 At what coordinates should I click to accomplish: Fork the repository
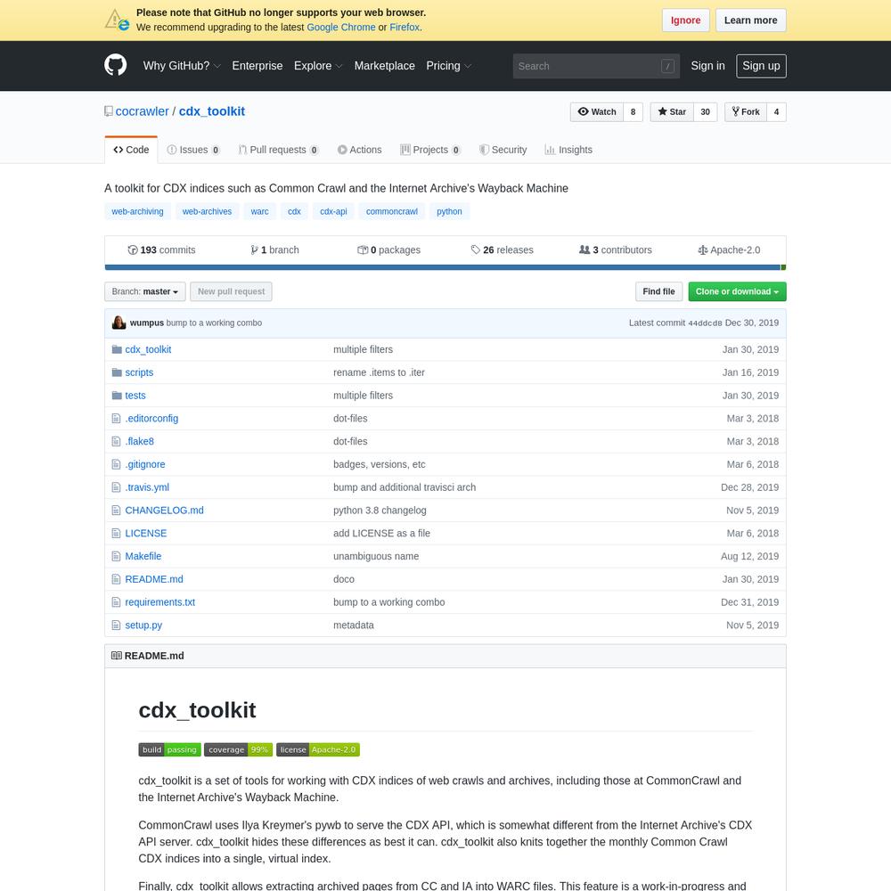(746, 112)
